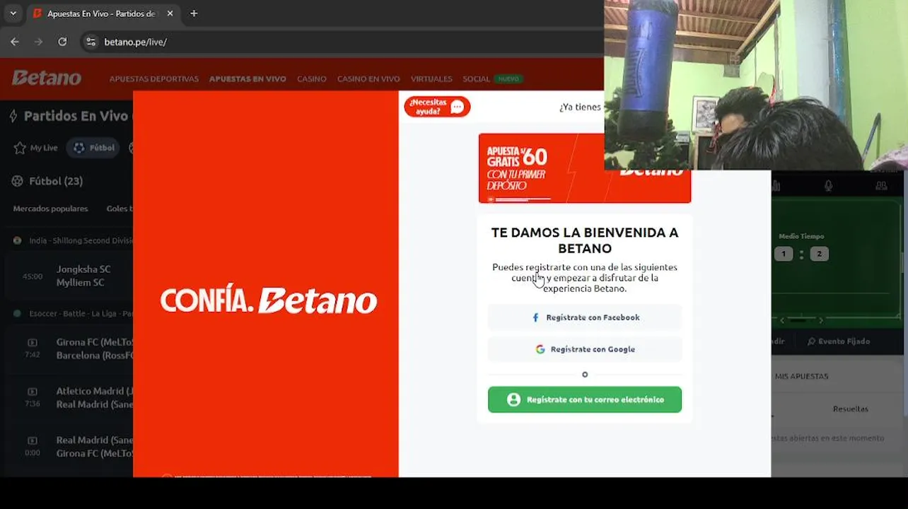The width and height of the screenshot is (908, 509).
Task: Open Social menu item
Action: pyautogui.click(x=476, y=79)
